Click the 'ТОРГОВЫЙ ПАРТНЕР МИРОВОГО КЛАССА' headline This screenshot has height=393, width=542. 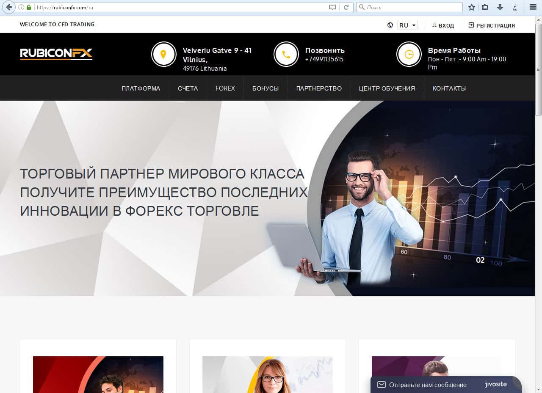[162, 173]
